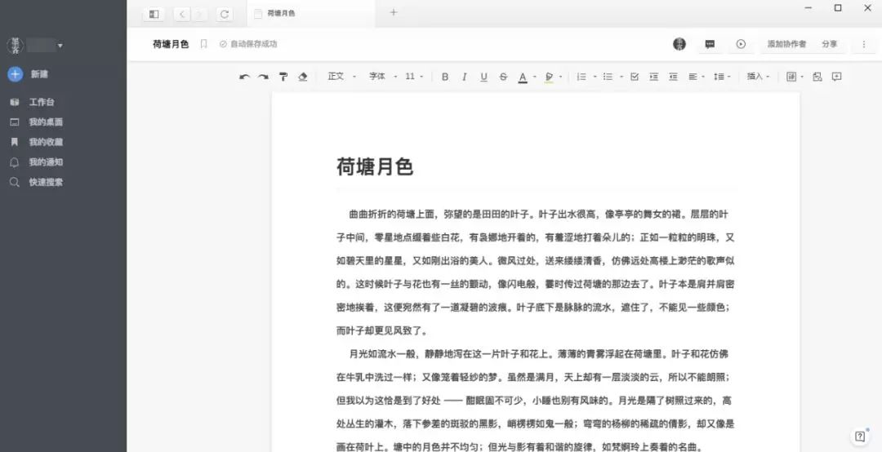Open the font color dropdown arrow
The width and height of the screenshot is (882, 452).
[x=534, y=77]
